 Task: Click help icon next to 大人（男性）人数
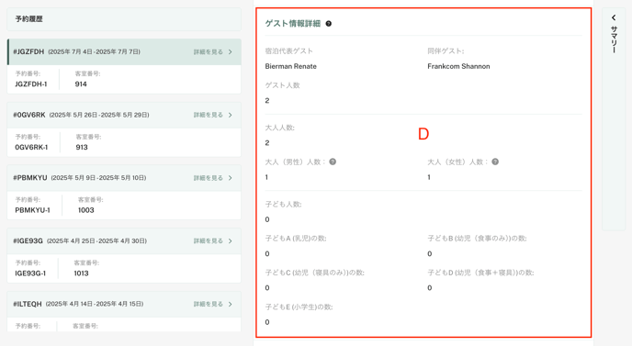coord(333,162)
